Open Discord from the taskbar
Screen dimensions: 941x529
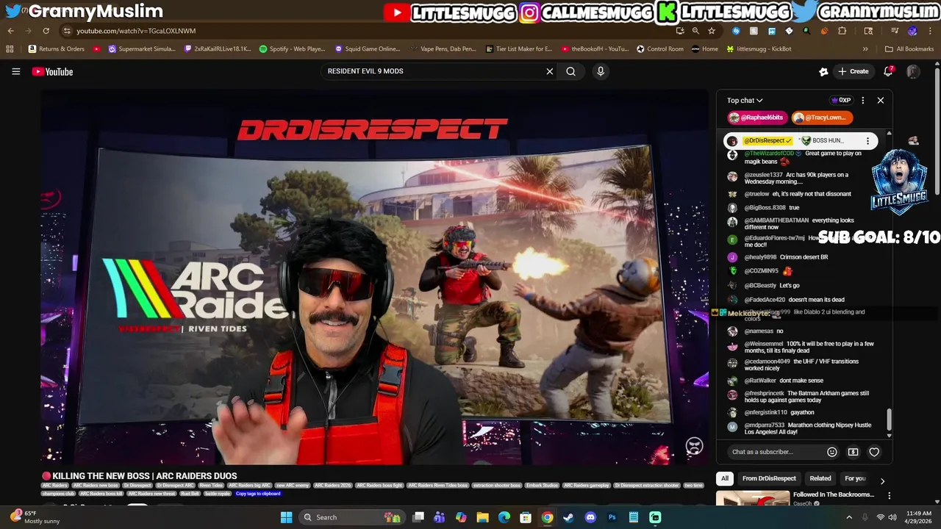tap(590, 517)
